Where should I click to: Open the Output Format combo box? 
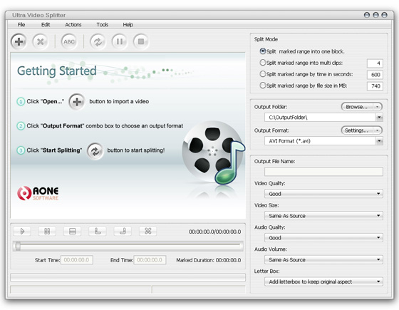pos(323,141)
